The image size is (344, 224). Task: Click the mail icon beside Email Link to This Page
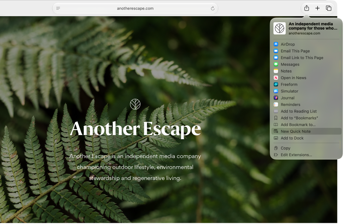coord(276,58)
